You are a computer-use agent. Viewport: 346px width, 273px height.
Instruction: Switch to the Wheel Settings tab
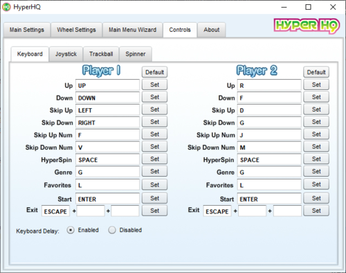coord(76,30)
